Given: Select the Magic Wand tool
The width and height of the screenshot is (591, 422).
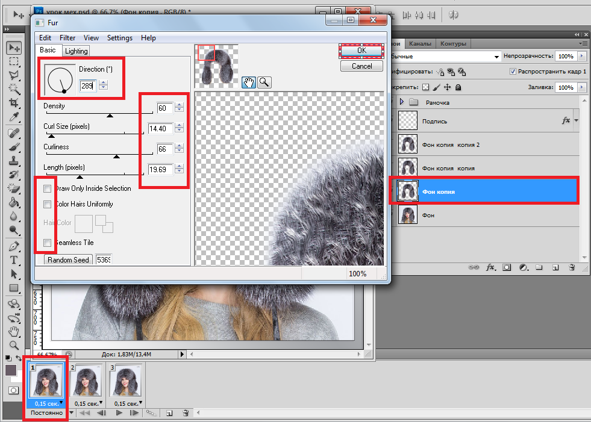Looking at the screenshot, I should (x=14, y=89).
